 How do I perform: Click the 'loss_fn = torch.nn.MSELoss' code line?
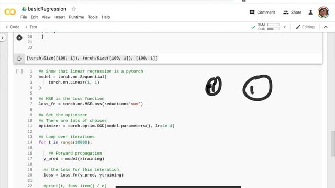pos(91,104)
